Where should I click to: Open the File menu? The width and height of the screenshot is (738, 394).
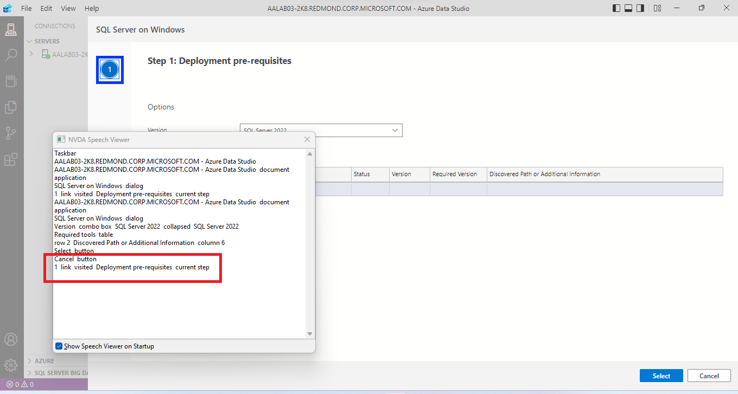[x=26, y=8]
